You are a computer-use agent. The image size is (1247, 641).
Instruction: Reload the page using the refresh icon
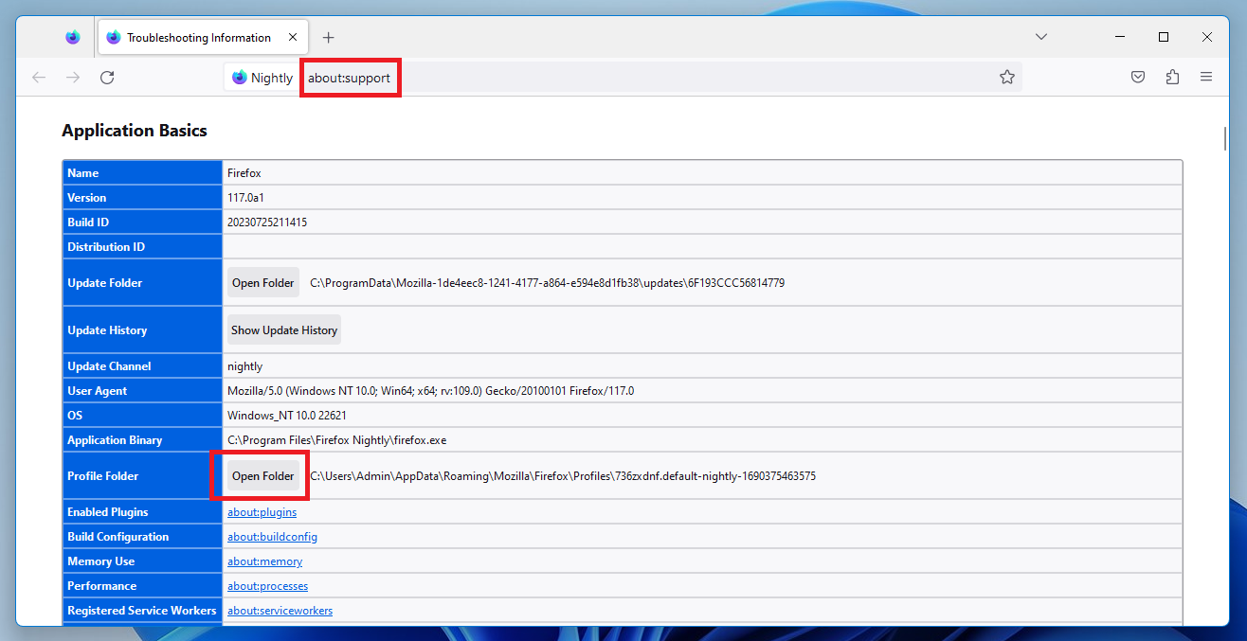point(107,78)
